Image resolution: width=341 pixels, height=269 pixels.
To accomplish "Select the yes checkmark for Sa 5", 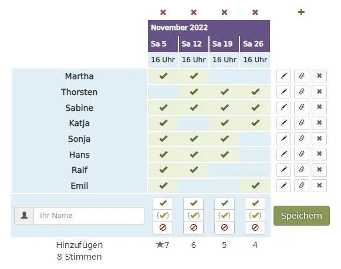I will 163,203.
